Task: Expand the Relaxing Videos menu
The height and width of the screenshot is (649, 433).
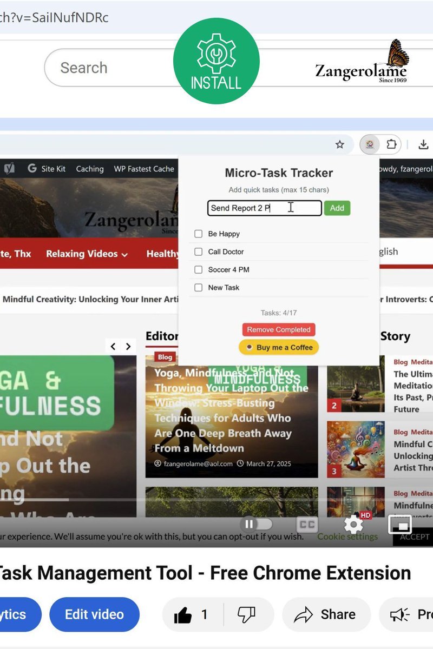Action: pos(87,254)
